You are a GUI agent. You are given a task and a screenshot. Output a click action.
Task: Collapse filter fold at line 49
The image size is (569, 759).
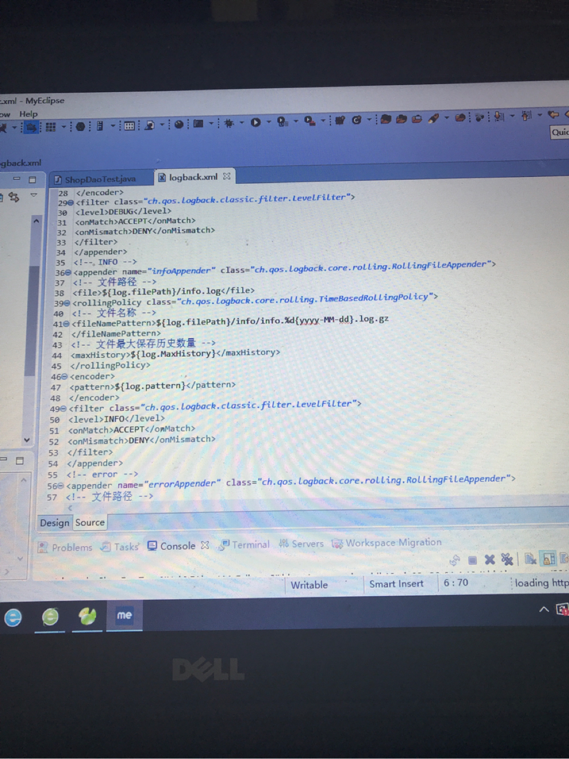(63, 409)
